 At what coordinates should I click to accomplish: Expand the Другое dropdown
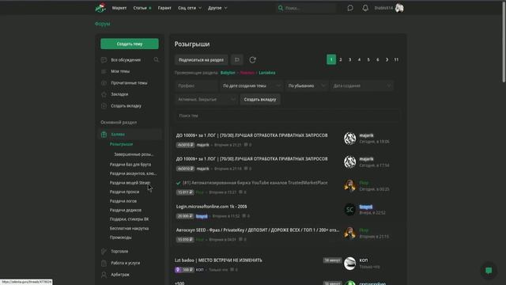(x=217, y=8)
